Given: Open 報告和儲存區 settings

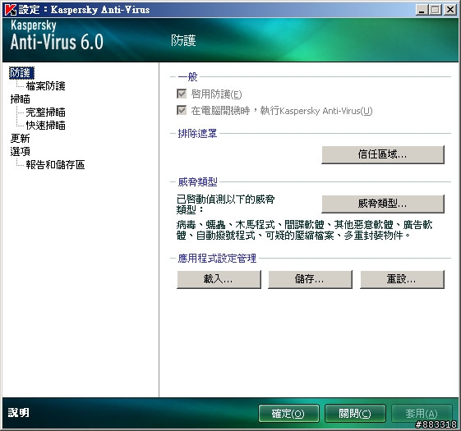Looking at the screenshot, I should click(x=55, y=165).
